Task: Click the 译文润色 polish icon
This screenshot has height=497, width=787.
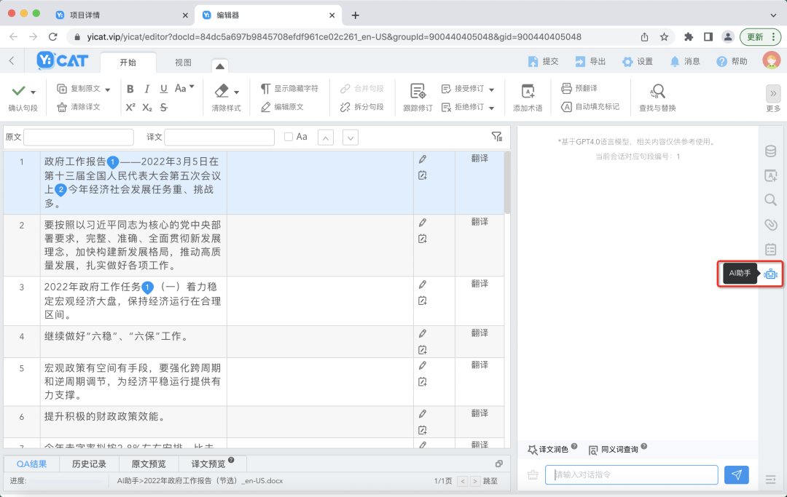Action: pos(536,449)
